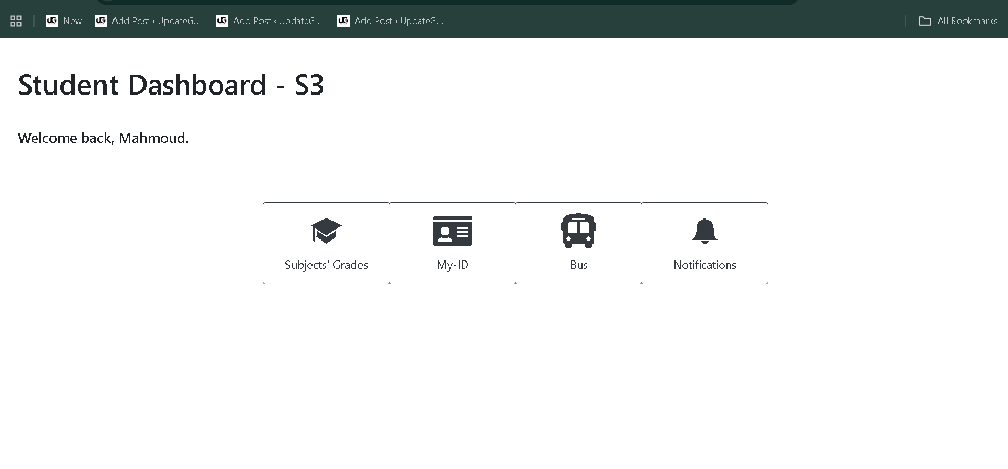Click the bus icon
The width and height of the screenshot is (1008, 469).
pos(578,231)
